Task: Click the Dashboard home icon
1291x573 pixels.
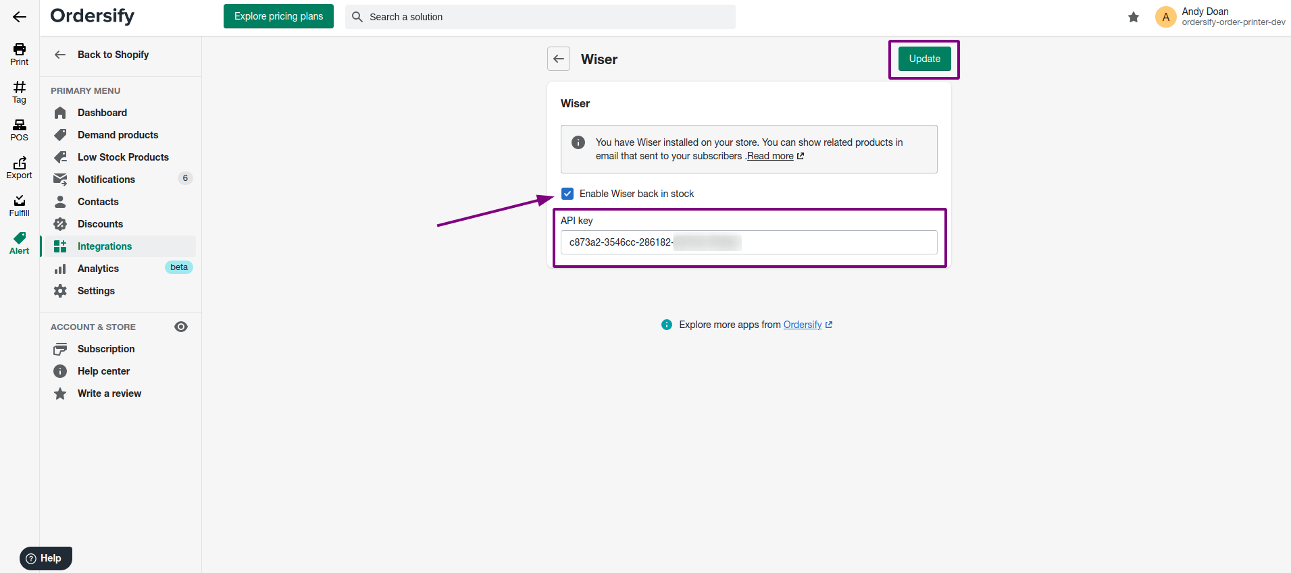Action: 60,113
